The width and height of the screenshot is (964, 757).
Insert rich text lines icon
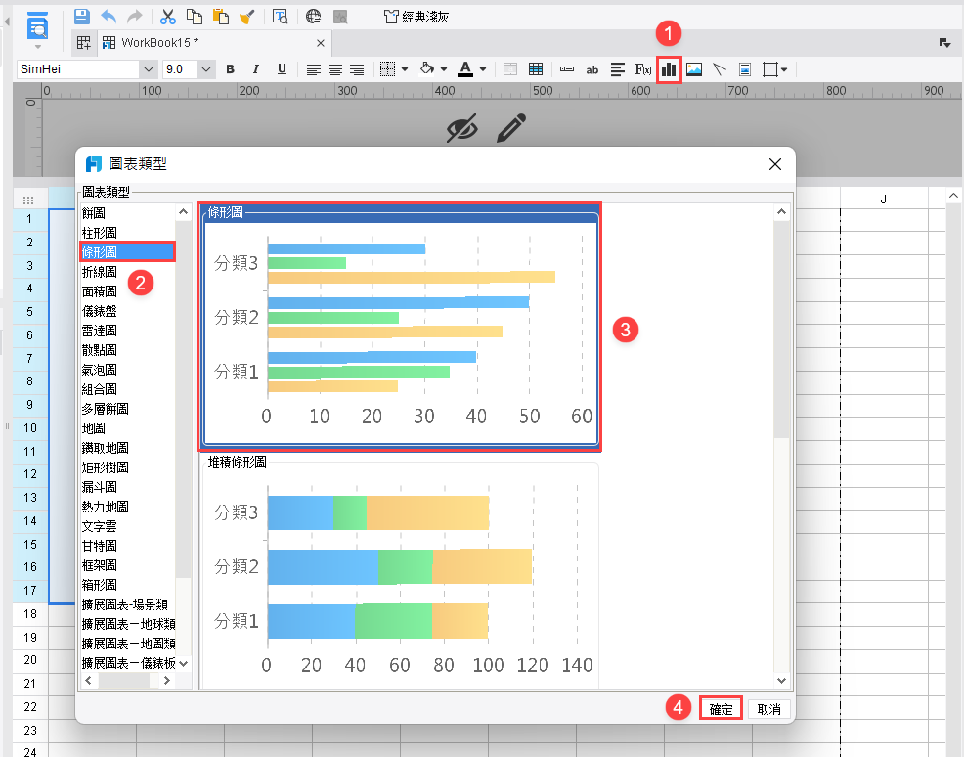click(618, 69)
